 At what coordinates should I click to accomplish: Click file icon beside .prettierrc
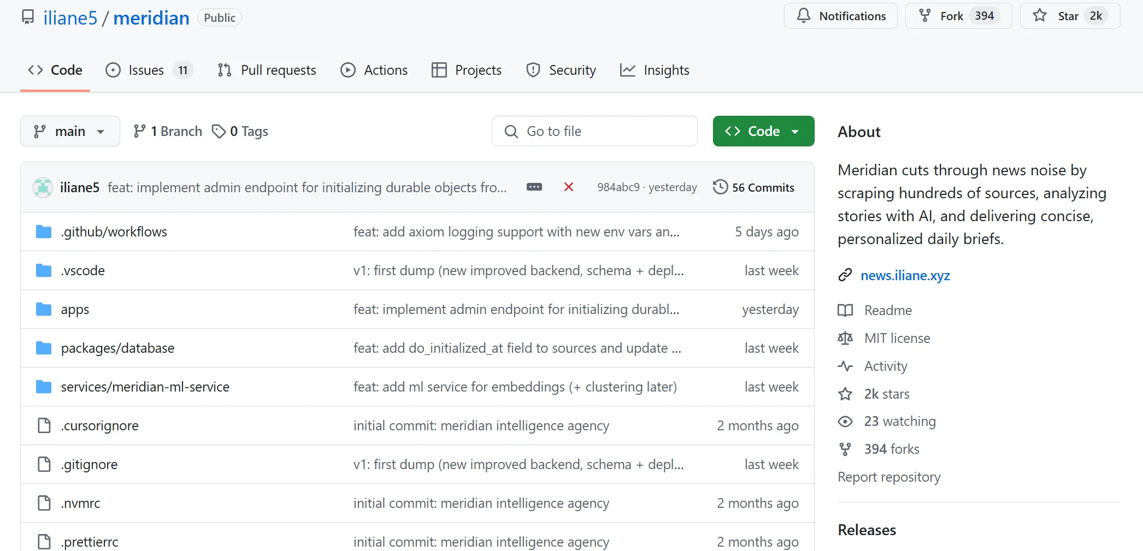(x=44, y=542)
